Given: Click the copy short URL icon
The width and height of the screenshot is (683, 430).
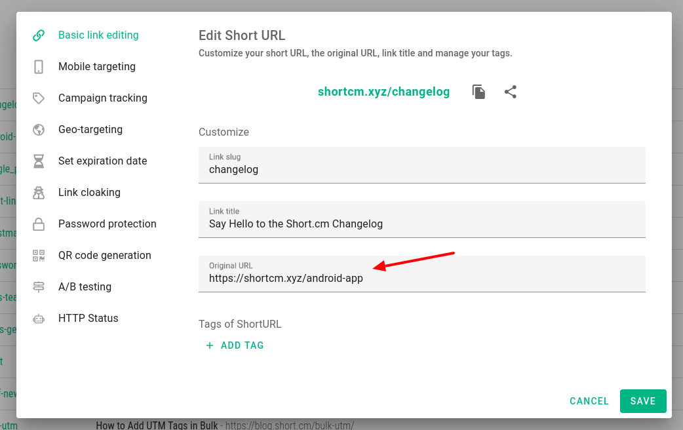Looking at the screenshot, I should (x=479, y=92).
